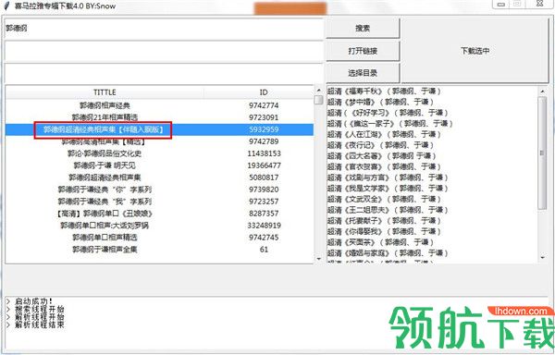The width and height of the screenshot is (555, 355).
Task: Click the ID column header
Action: (x=264, y=92)
